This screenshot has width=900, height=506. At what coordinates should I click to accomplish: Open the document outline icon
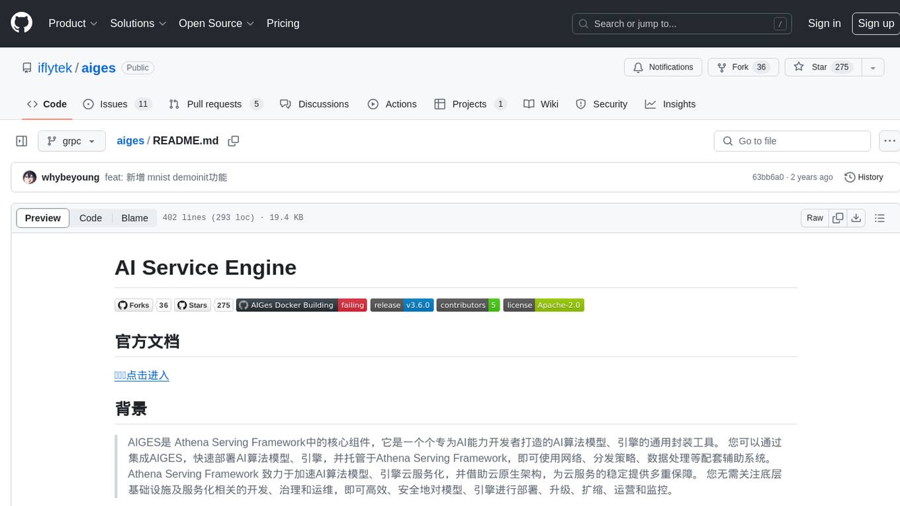pos(879,218)
